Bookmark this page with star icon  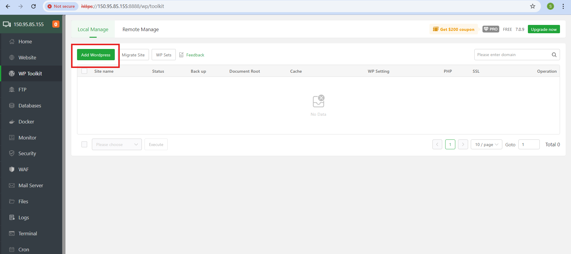click(x=533, y=6)
